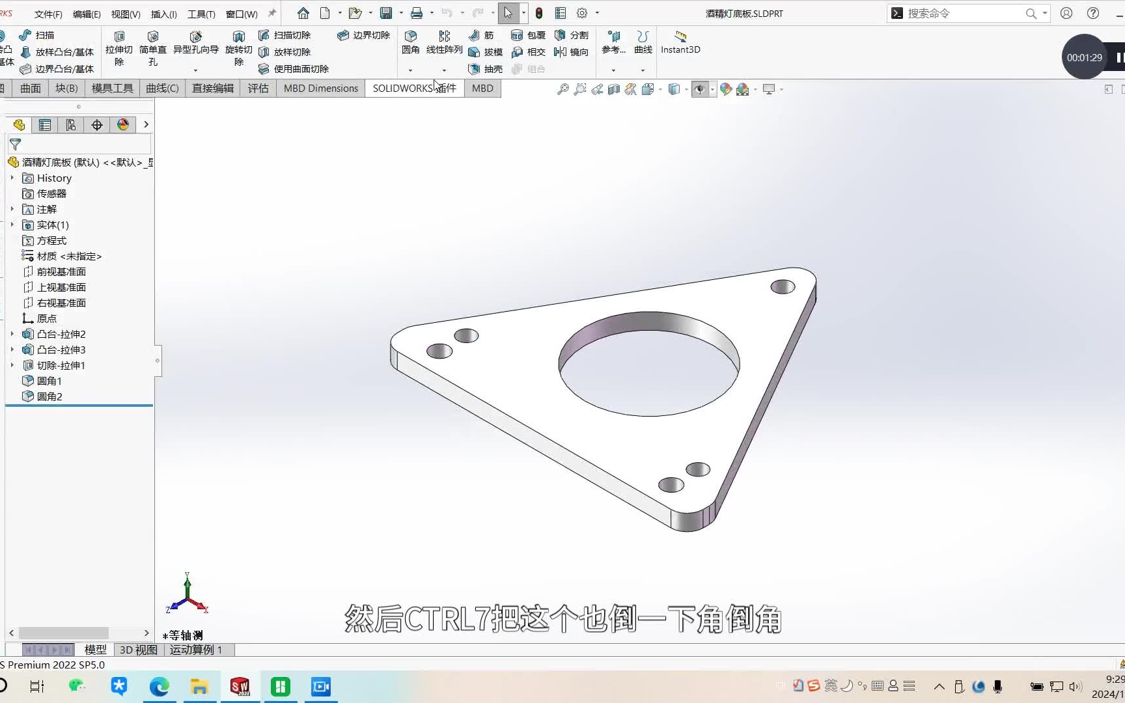Expand the History node in feature tree
The image size is (1125, 703).
point(12,178)
